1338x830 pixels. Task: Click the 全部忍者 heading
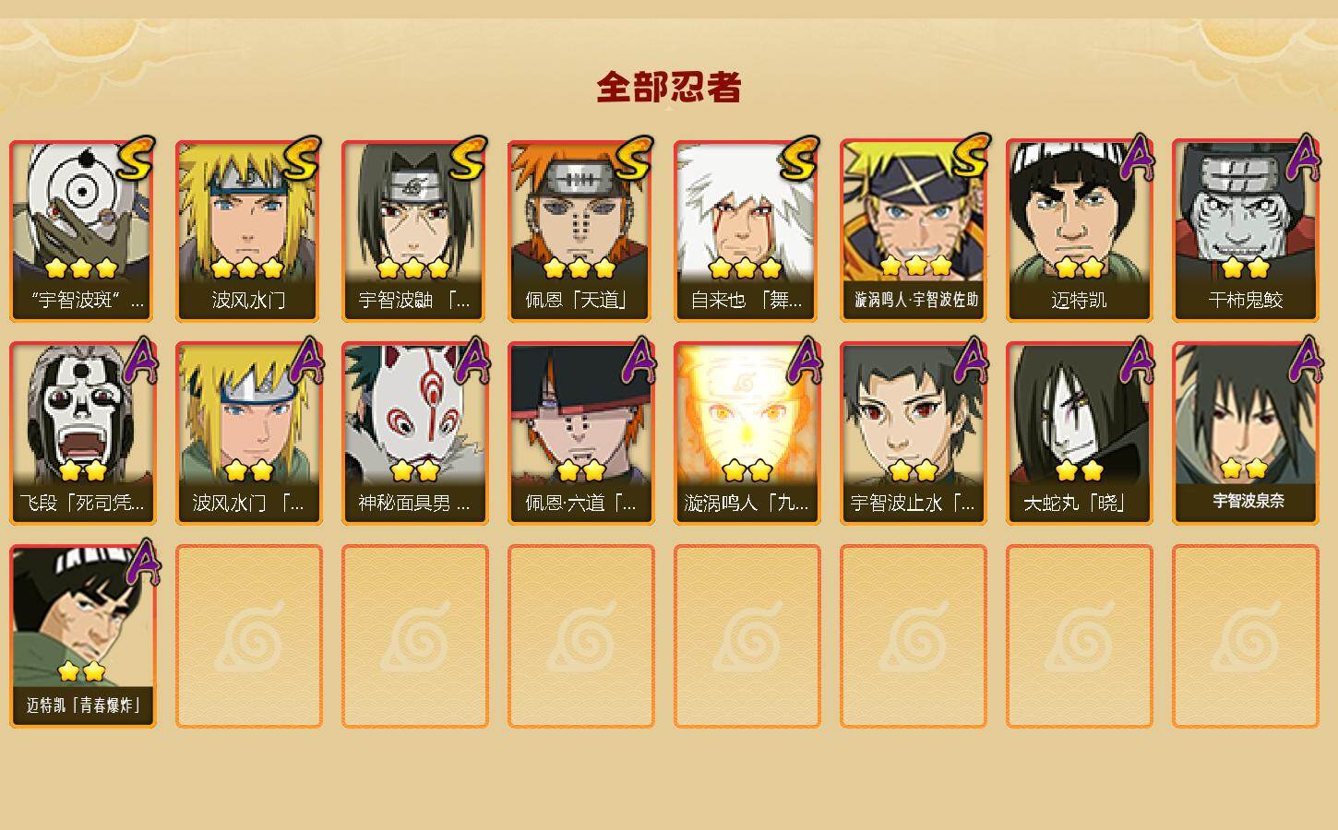pos(669,88)
